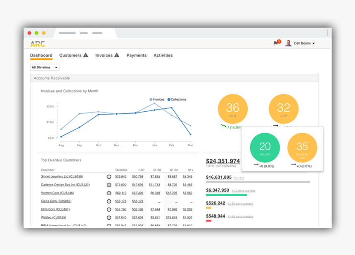Select the 20 ARC ADP circle
This screenshot has height=255, width=355.
click(265, 148)
